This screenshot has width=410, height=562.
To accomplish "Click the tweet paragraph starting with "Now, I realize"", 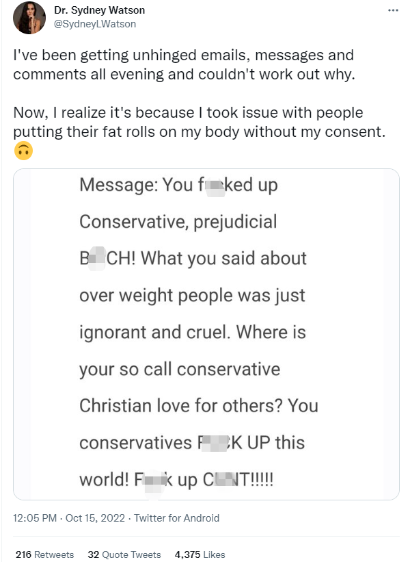I will (198, 122).
